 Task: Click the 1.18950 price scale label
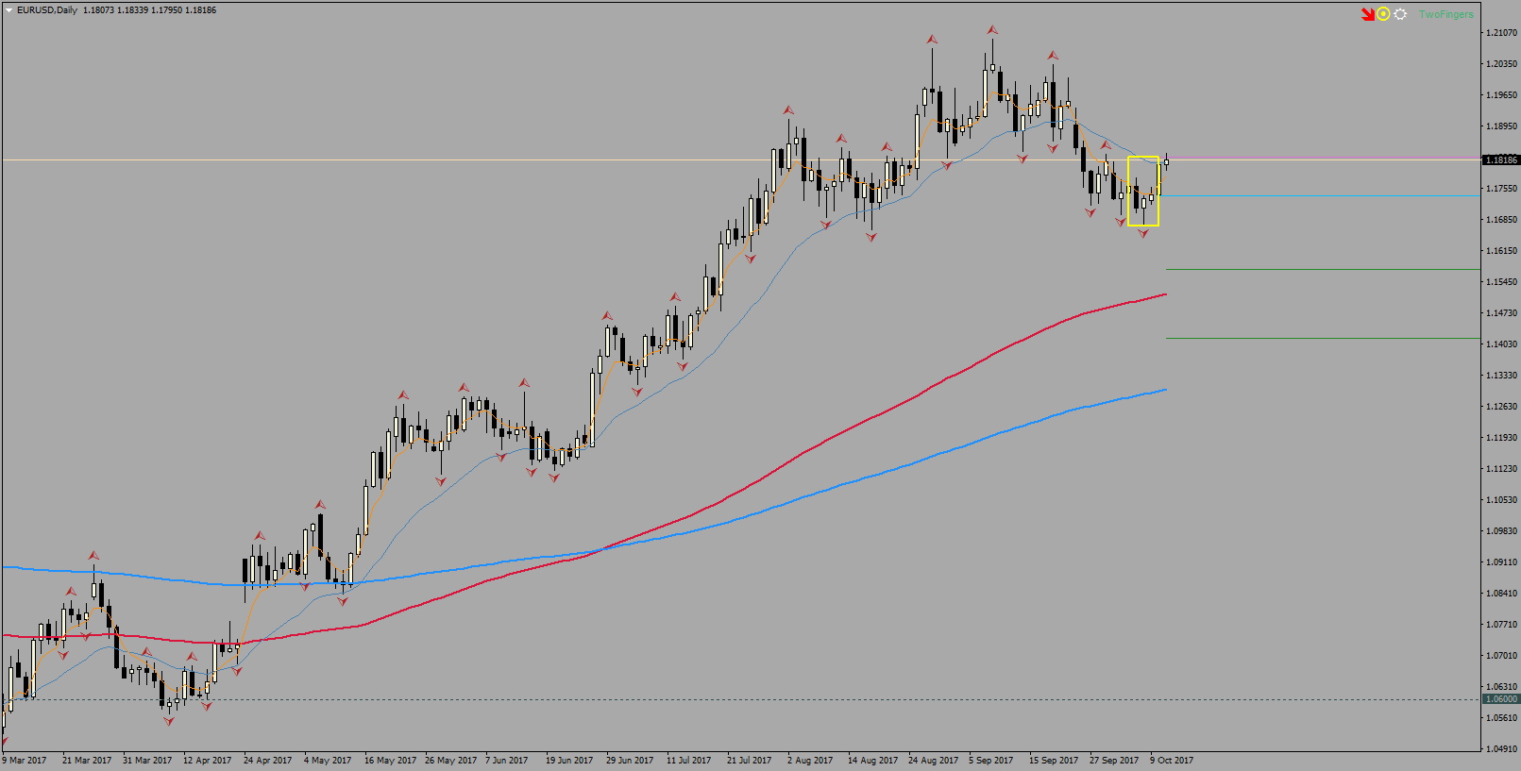pyautogui.click(x=1502, y=126)
